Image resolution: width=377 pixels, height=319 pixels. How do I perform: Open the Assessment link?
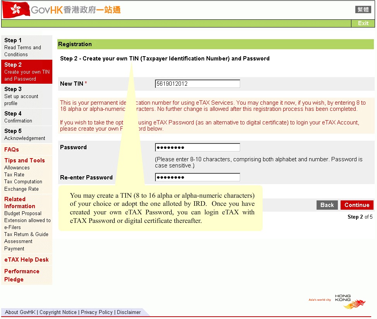tap(18, 241)
